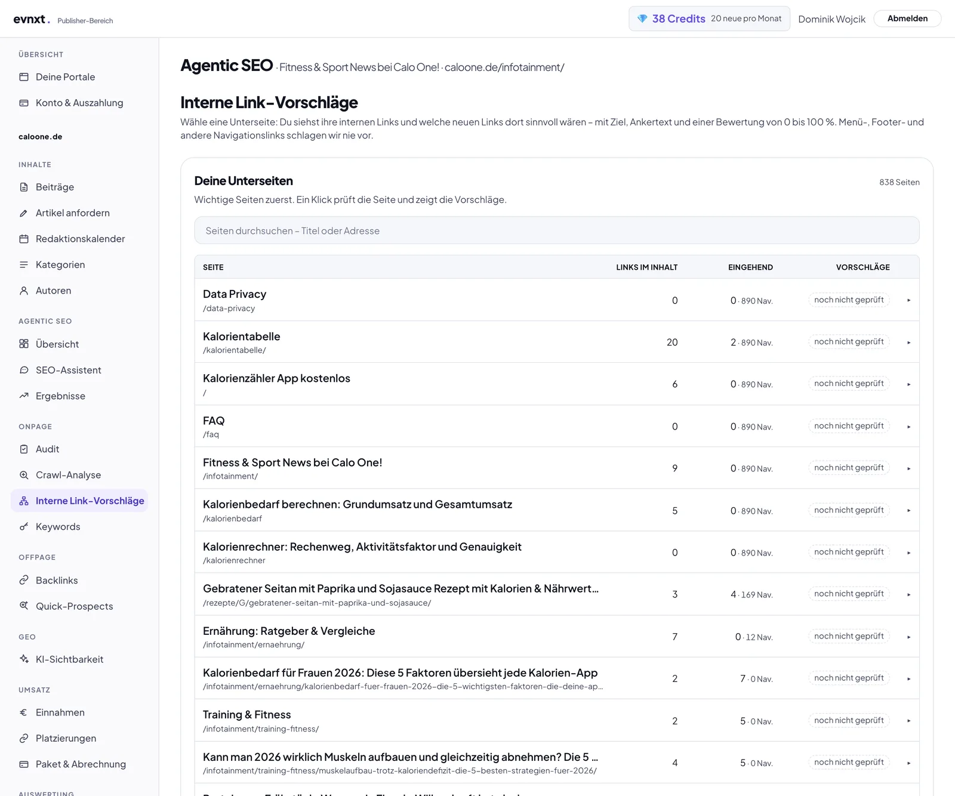Click the EINGEHEND column header
Screen dimensions: 955x796
pyautogui.click(x=750, y=267)
